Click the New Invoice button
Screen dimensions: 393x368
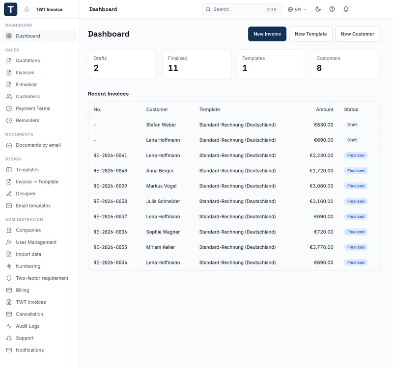[x=267, y=34]
